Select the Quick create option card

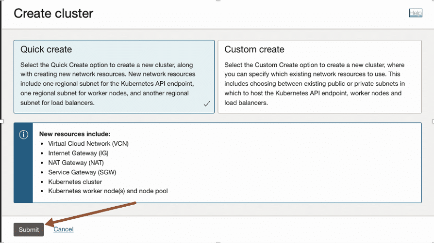click(114, 76)
